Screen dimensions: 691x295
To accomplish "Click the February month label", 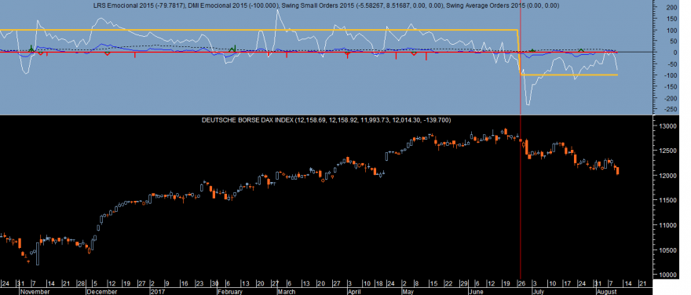I will pos(231,292).
